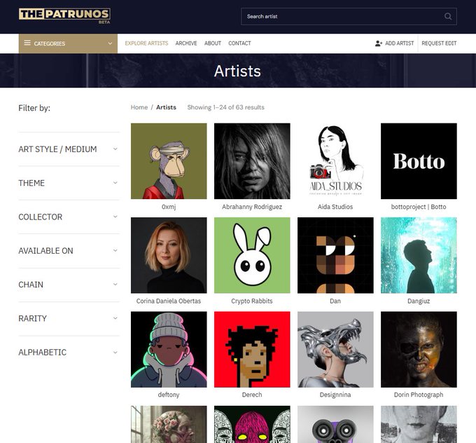The image size is (476, 443).
Task: Click the Abrahanny Rodriguez name link
Action: [x=252, y=207]
